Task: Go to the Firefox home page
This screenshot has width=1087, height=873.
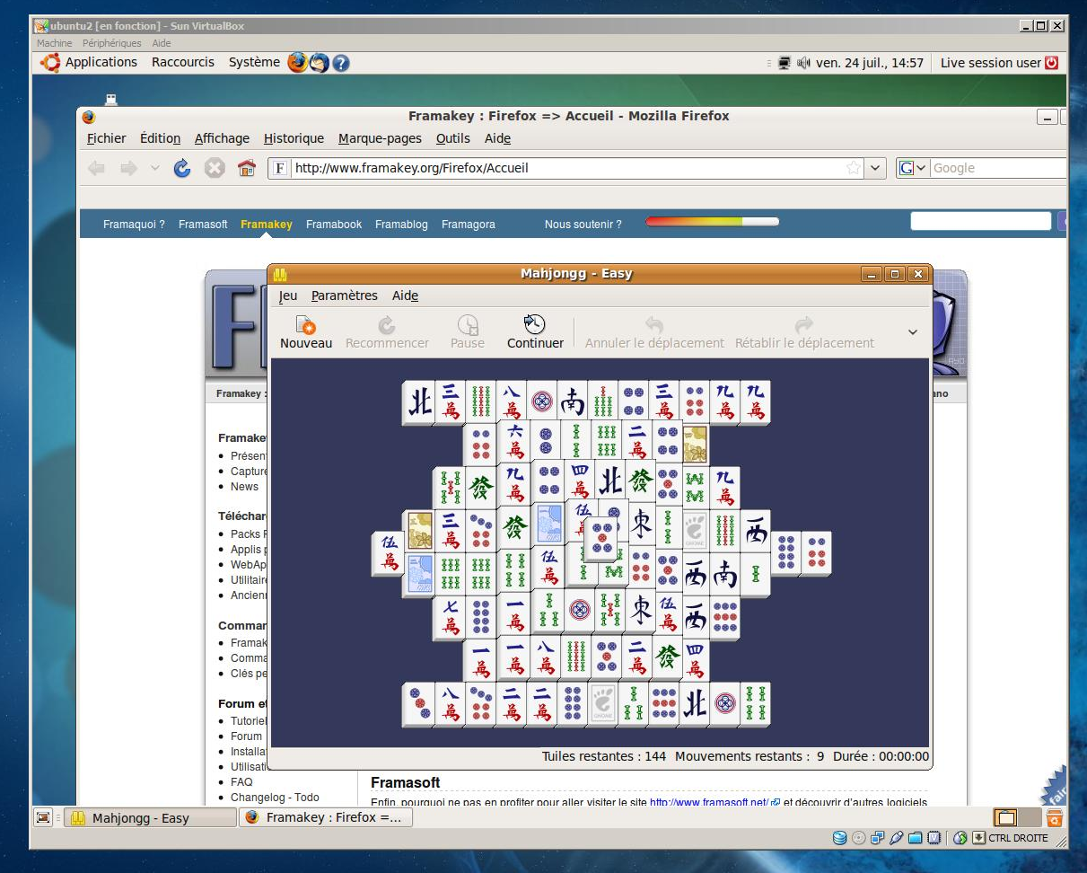Action: coord(246,168)
